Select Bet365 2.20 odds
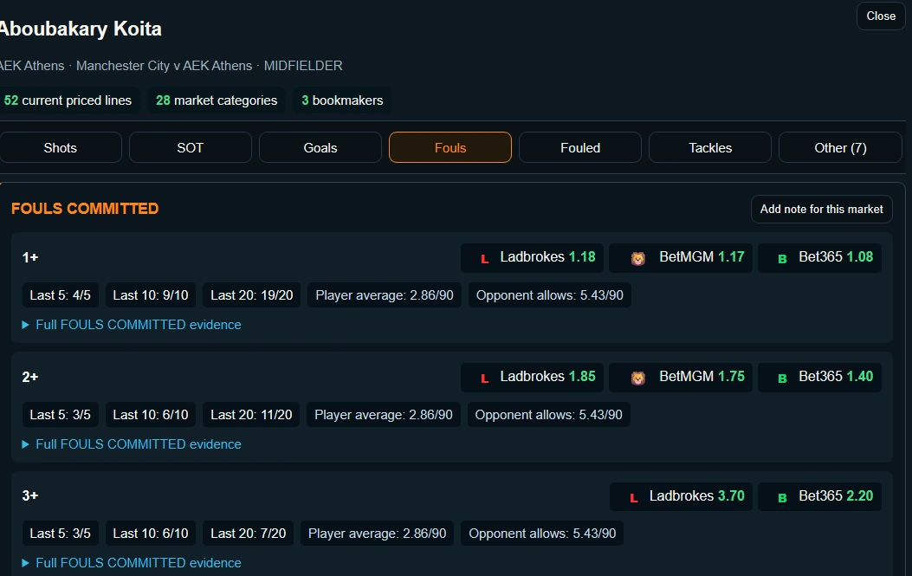The width and height of the screenshot is (912, 576). [x=819, y=496]
